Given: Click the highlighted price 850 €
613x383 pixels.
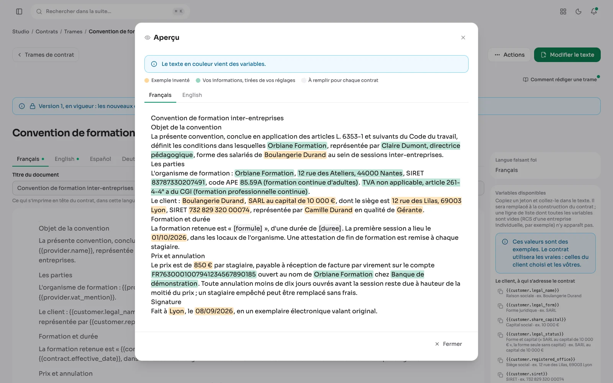Looking at the screenshot, I should tap(203, 265).
